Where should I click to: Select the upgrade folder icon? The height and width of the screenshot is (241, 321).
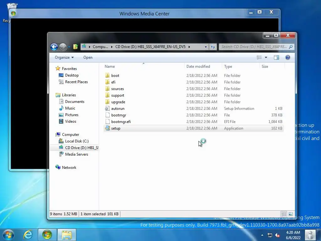point(108,102)
